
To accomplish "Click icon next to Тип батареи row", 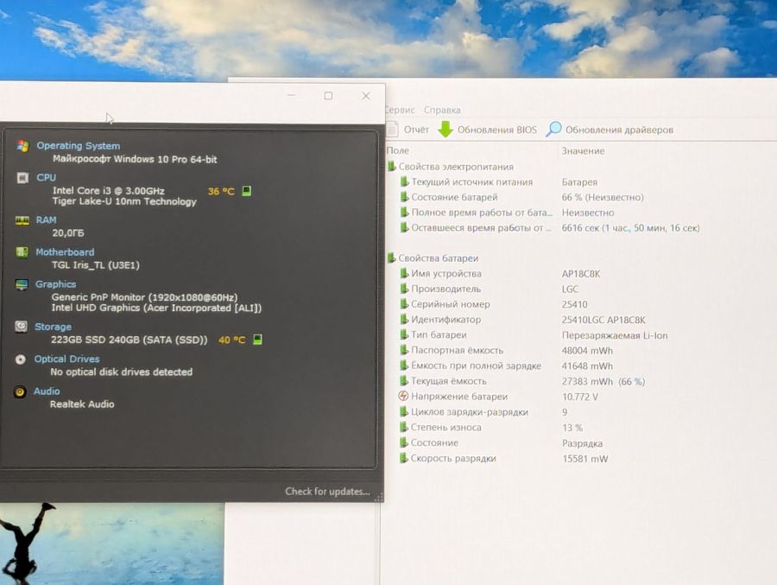I will (404, 334).
